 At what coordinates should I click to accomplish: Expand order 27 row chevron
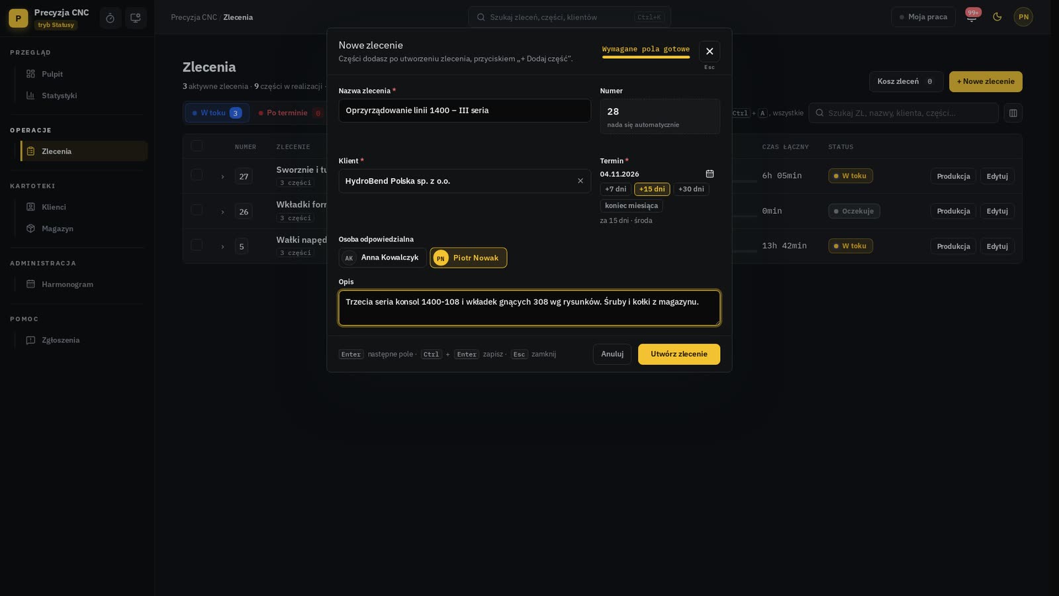[x=222, y=176]
